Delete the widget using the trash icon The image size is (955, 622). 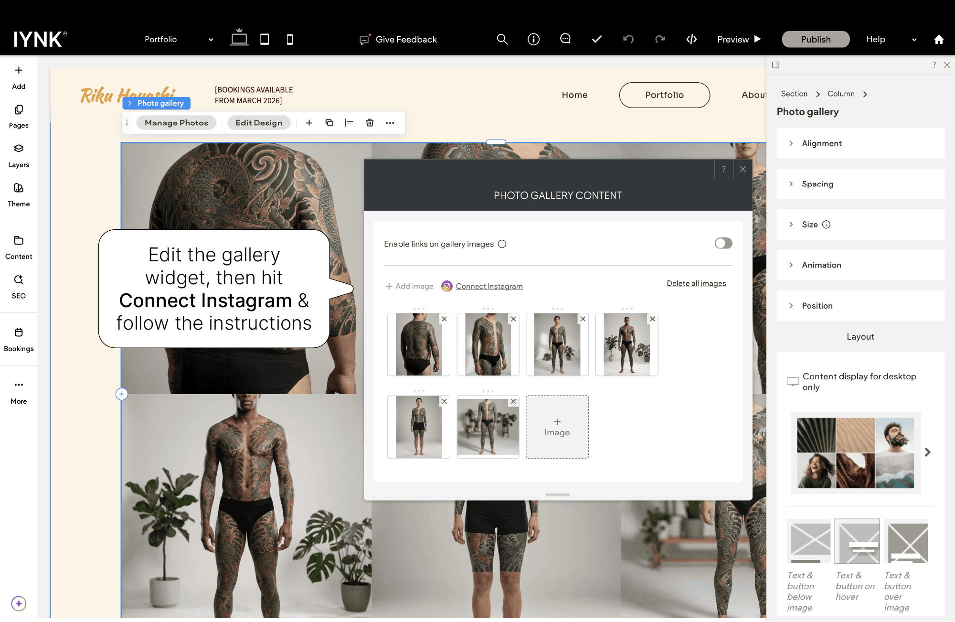pyautogui.click(x=370, y=123)
